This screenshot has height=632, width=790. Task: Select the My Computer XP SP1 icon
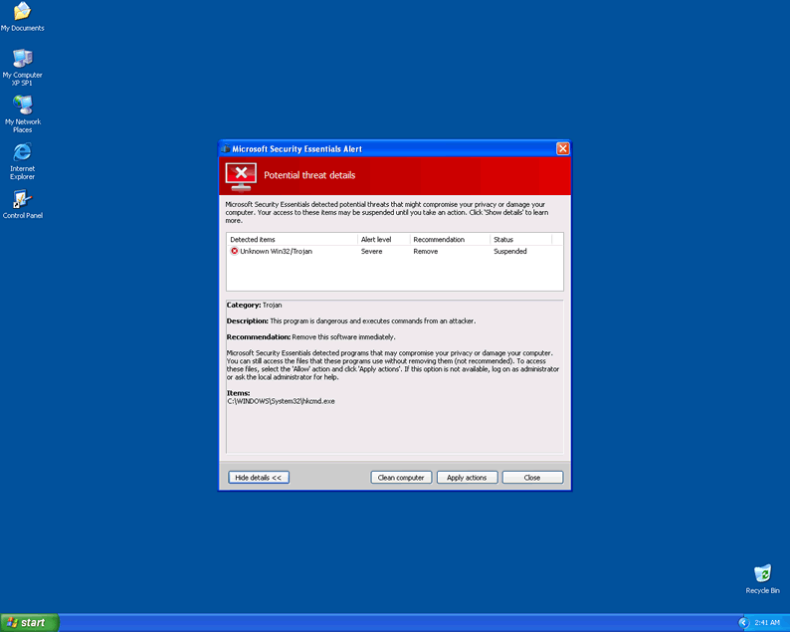pos(22,59)
